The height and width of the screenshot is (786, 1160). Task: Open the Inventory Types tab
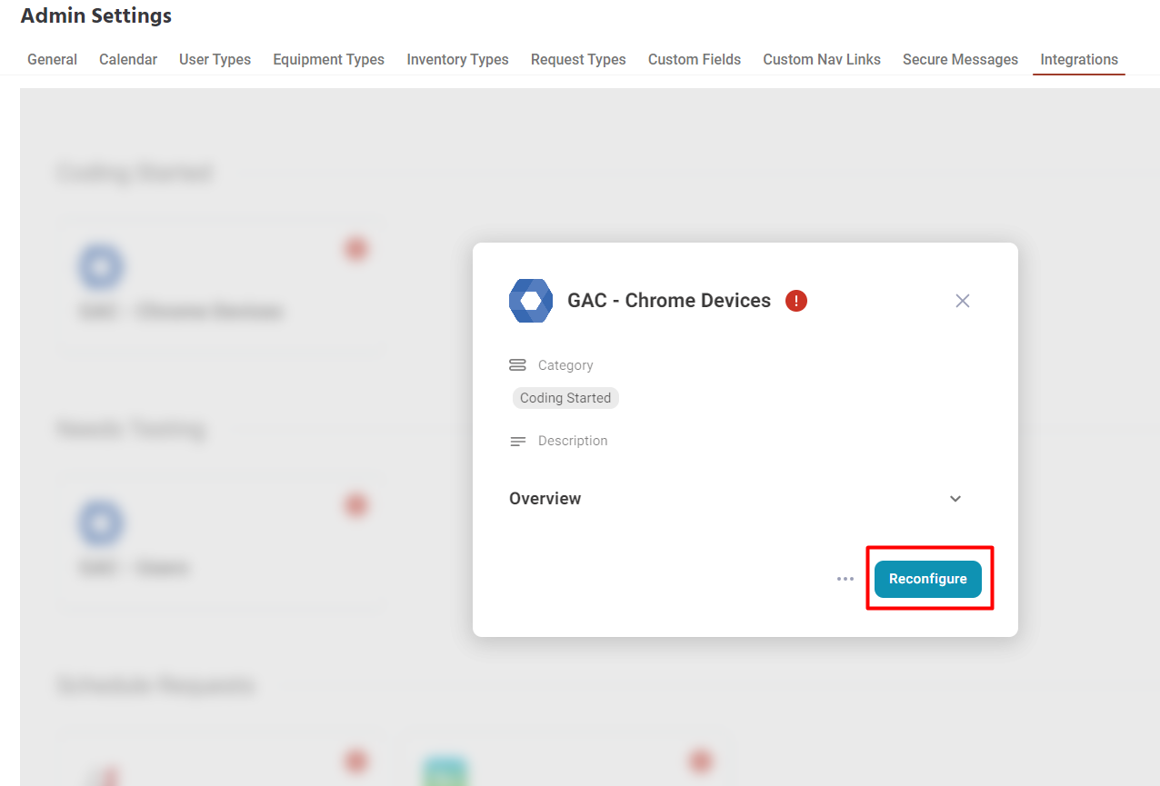[457, 59]
